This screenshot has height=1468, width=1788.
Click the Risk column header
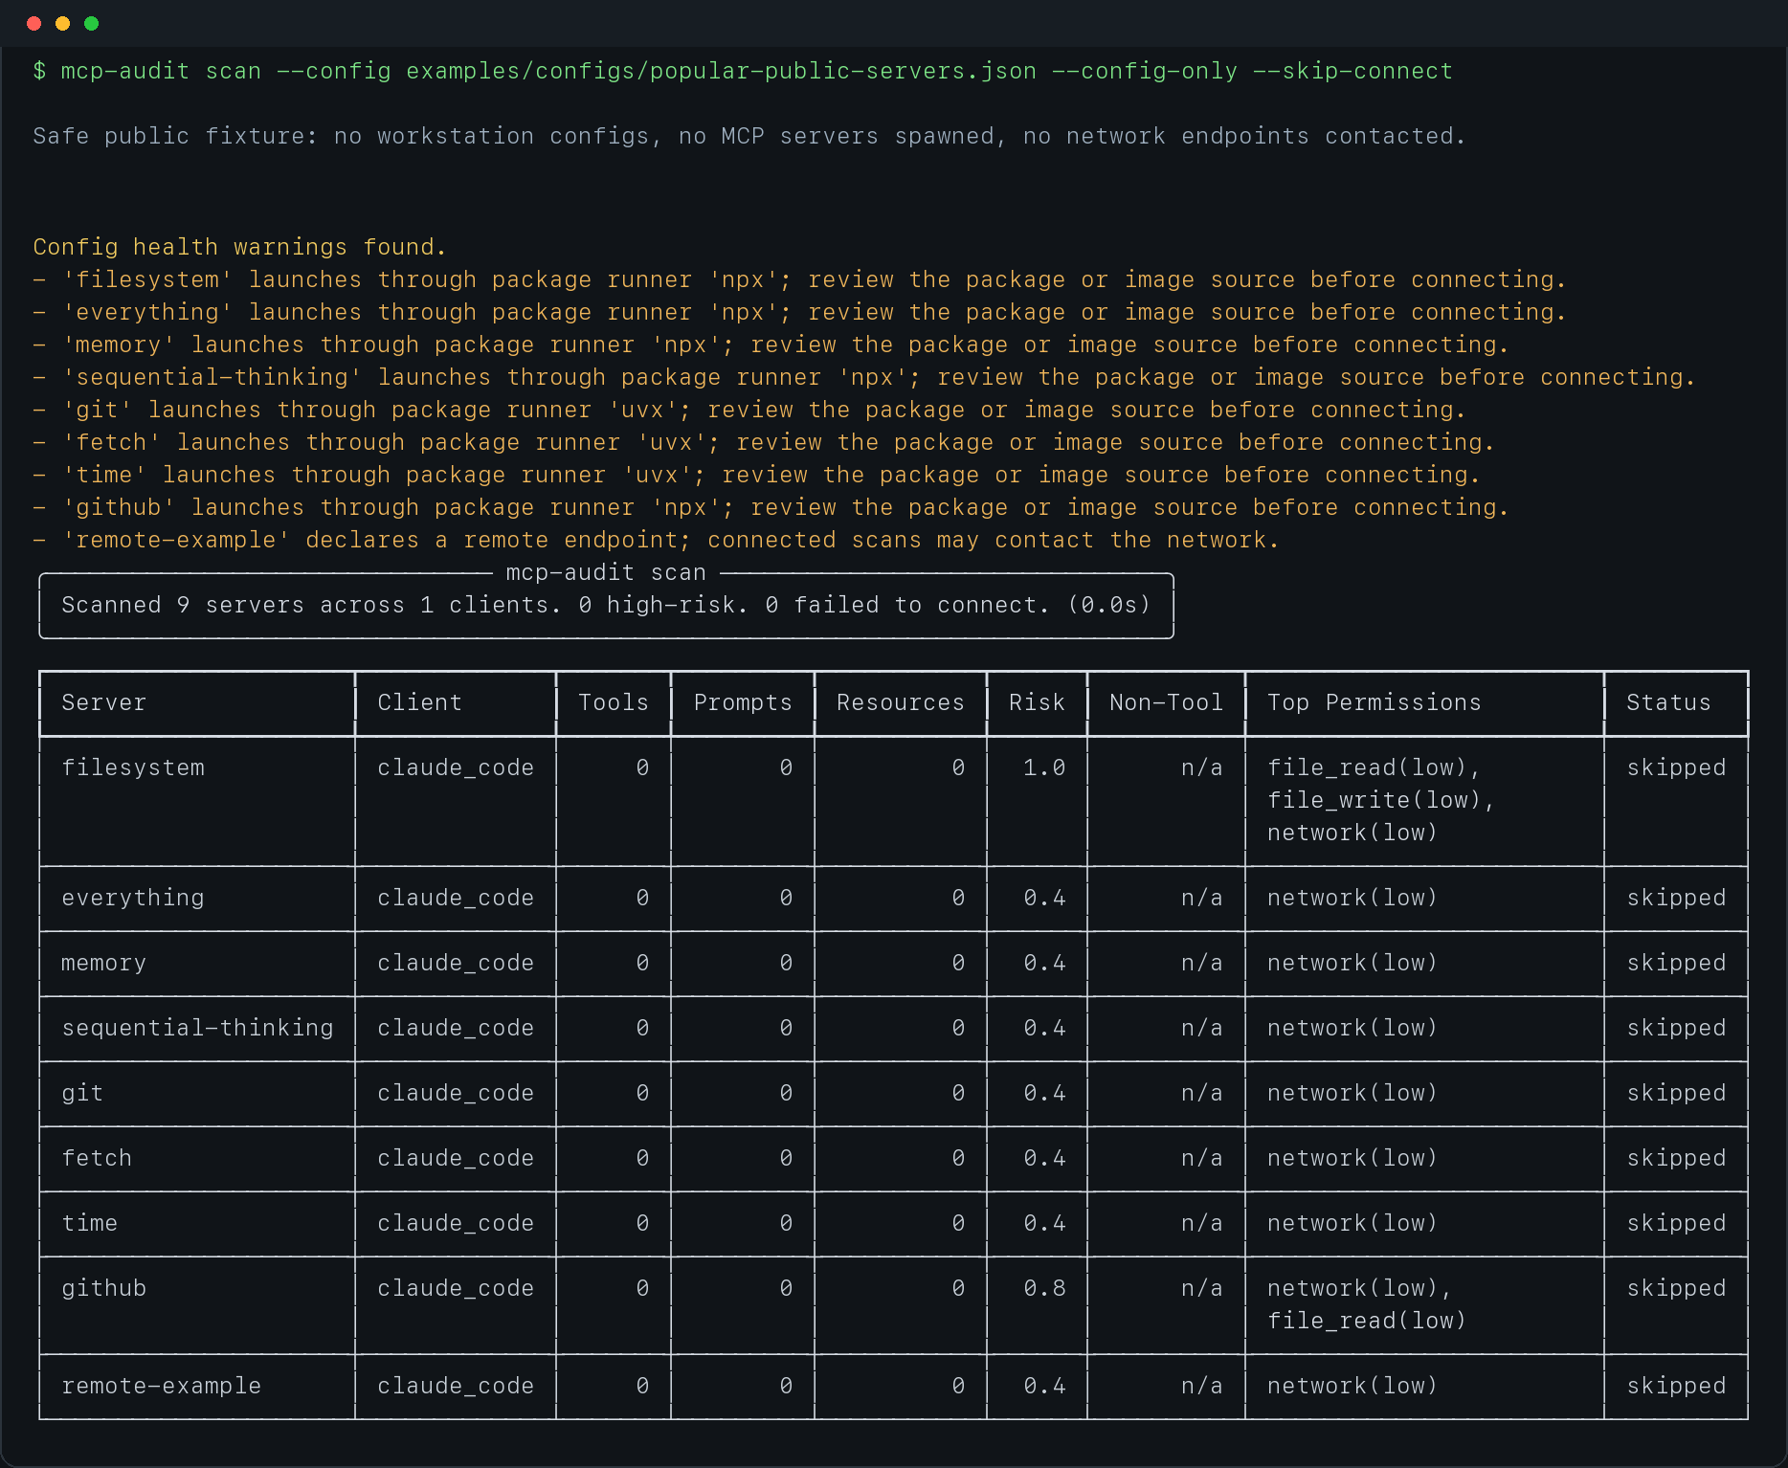(x=1037, y=702)
